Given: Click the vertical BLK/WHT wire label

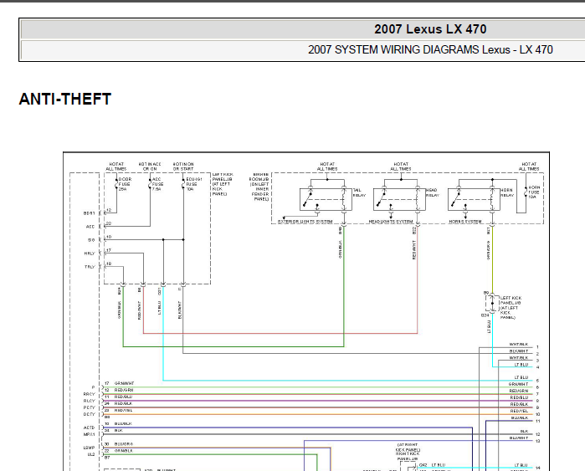Looking at the screenshot, I should [x=180, y=310].
